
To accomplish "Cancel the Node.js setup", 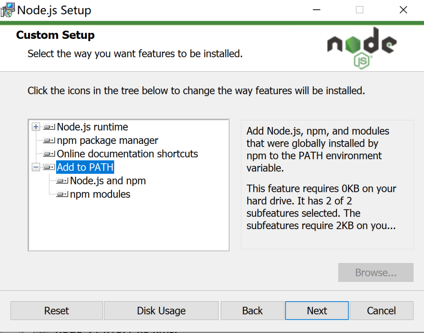I will pos(381,311).
